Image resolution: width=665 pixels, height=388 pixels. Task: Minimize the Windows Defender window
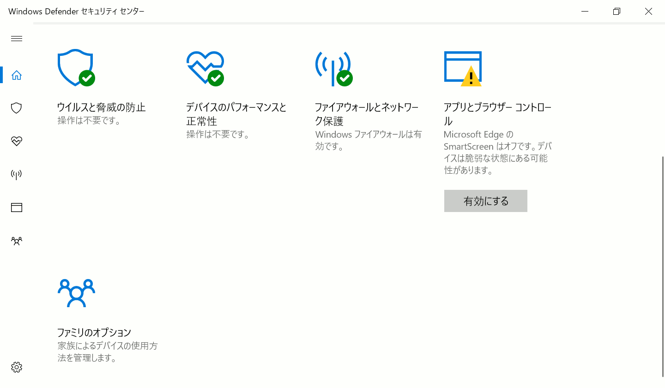[x=585, y=12]
